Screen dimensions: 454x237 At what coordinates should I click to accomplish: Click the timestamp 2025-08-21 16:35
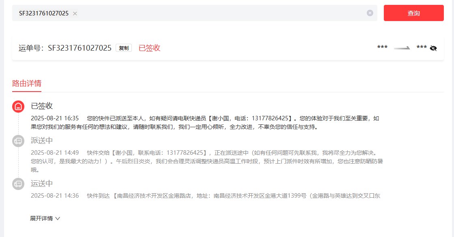point(55,118)
